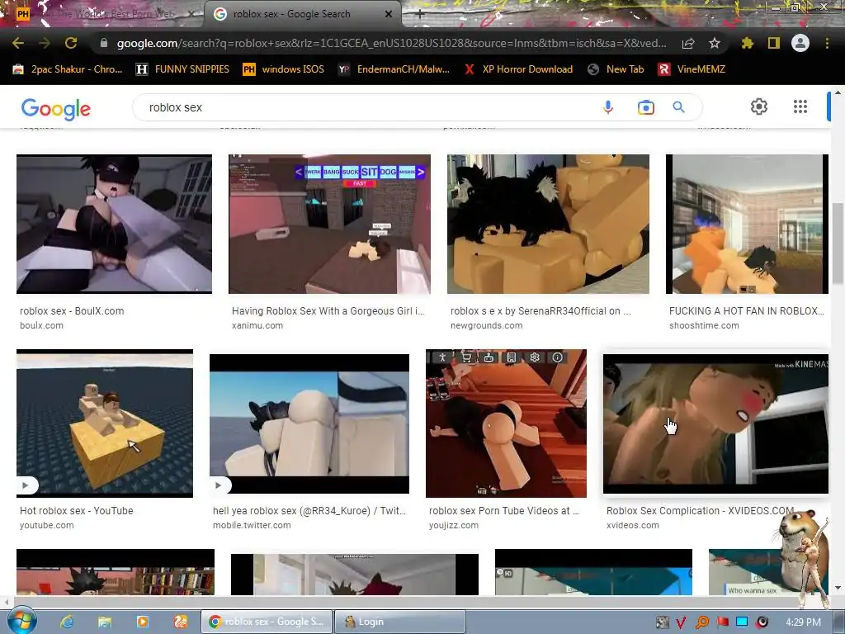Image resolution: width=845 pixels, height=634 pixels.
Task: Click the Google logo
Action: pos(56,108)
